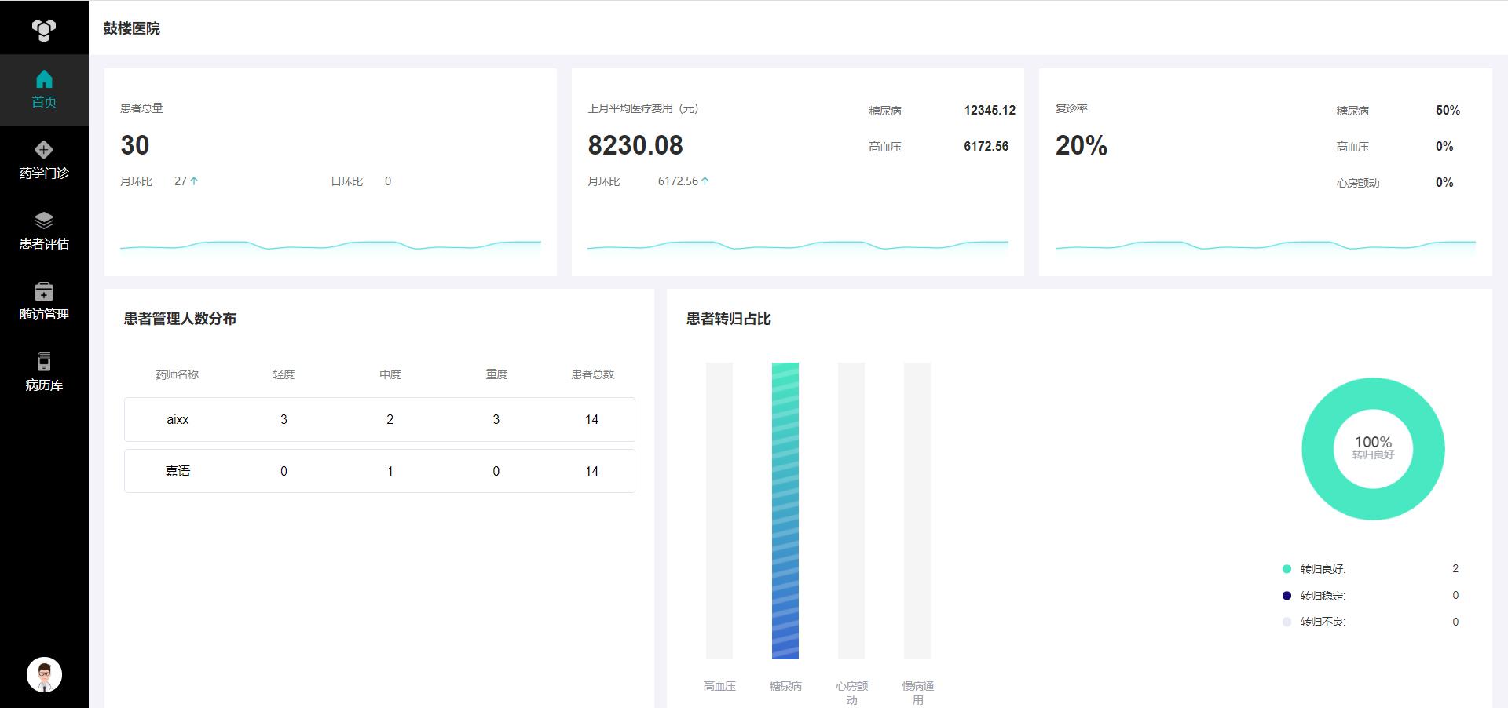Viewport: 1508px width, 708px height.
Task: Toggle the 转归不良 legend item
Action: (1322, 622)
